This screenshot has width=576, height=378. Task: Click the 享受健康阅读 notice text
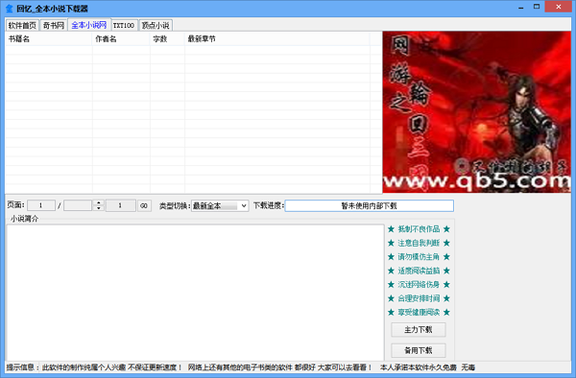(x=419, y=313)
